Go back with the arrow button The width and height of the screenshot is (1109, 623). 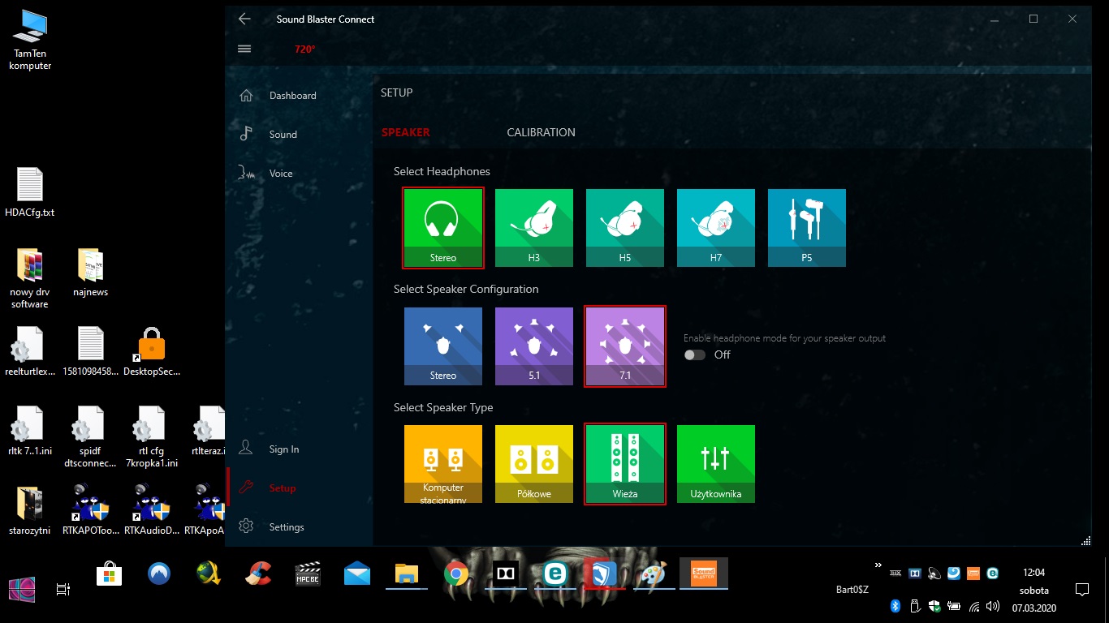click(x=244, y=19)
